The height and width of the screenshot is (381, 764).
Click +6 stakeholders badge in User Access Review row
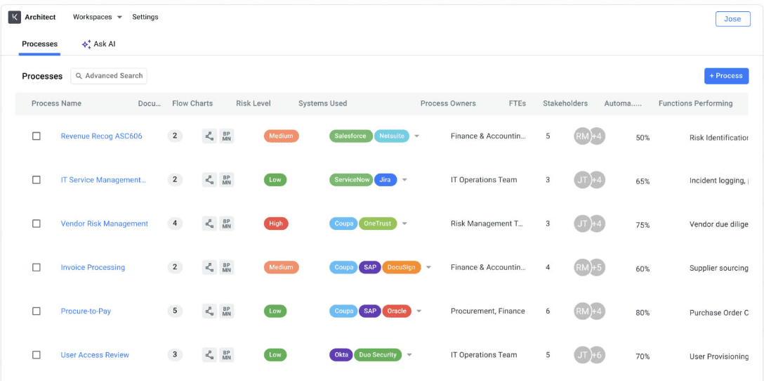click(598, 355)
